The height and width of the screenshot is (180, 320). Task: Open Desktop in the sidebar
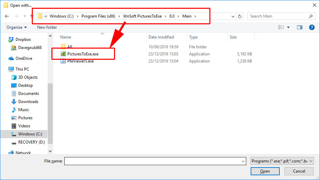25,86
